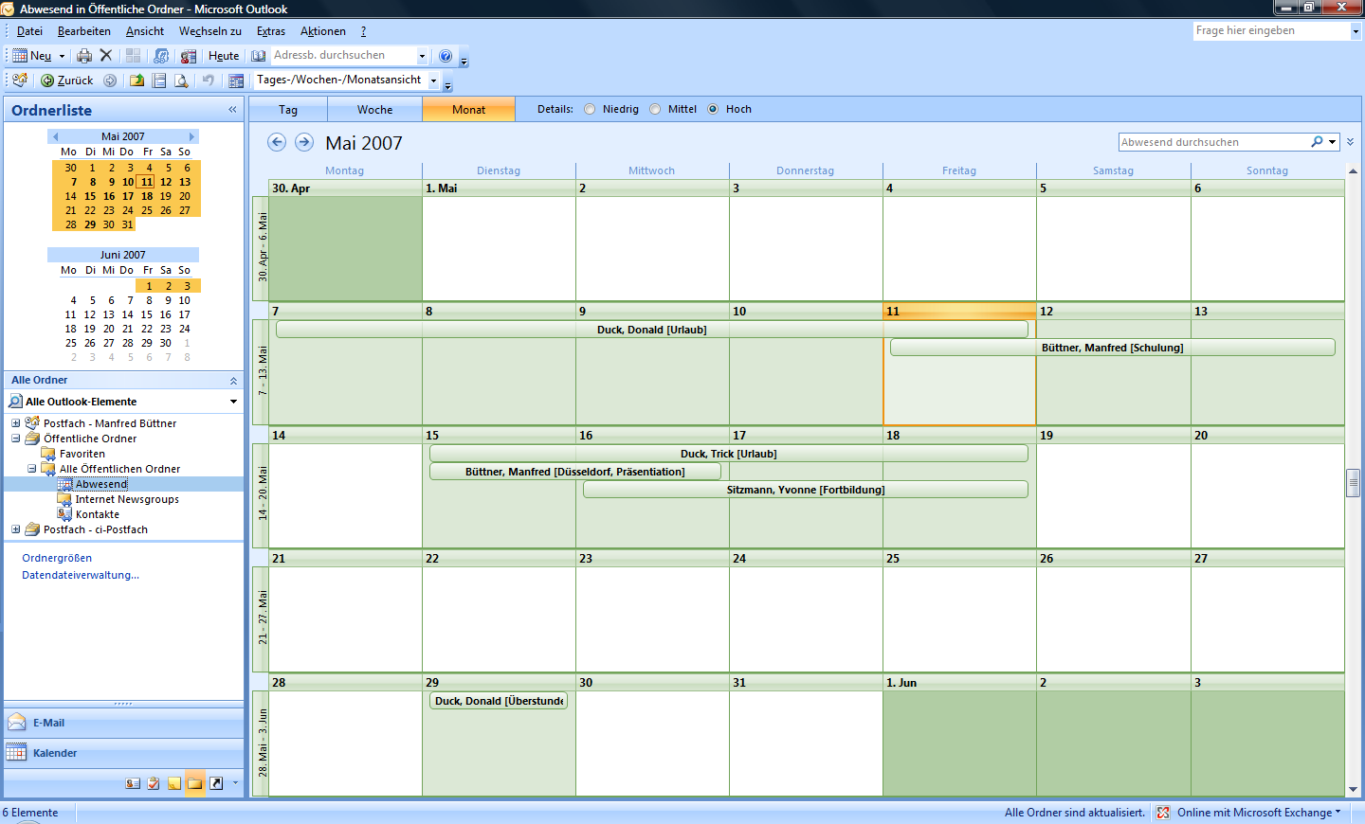Select the Niedrig details radio button
Image resolution: width=1365 pixels, height=824 pixels.
591,109
